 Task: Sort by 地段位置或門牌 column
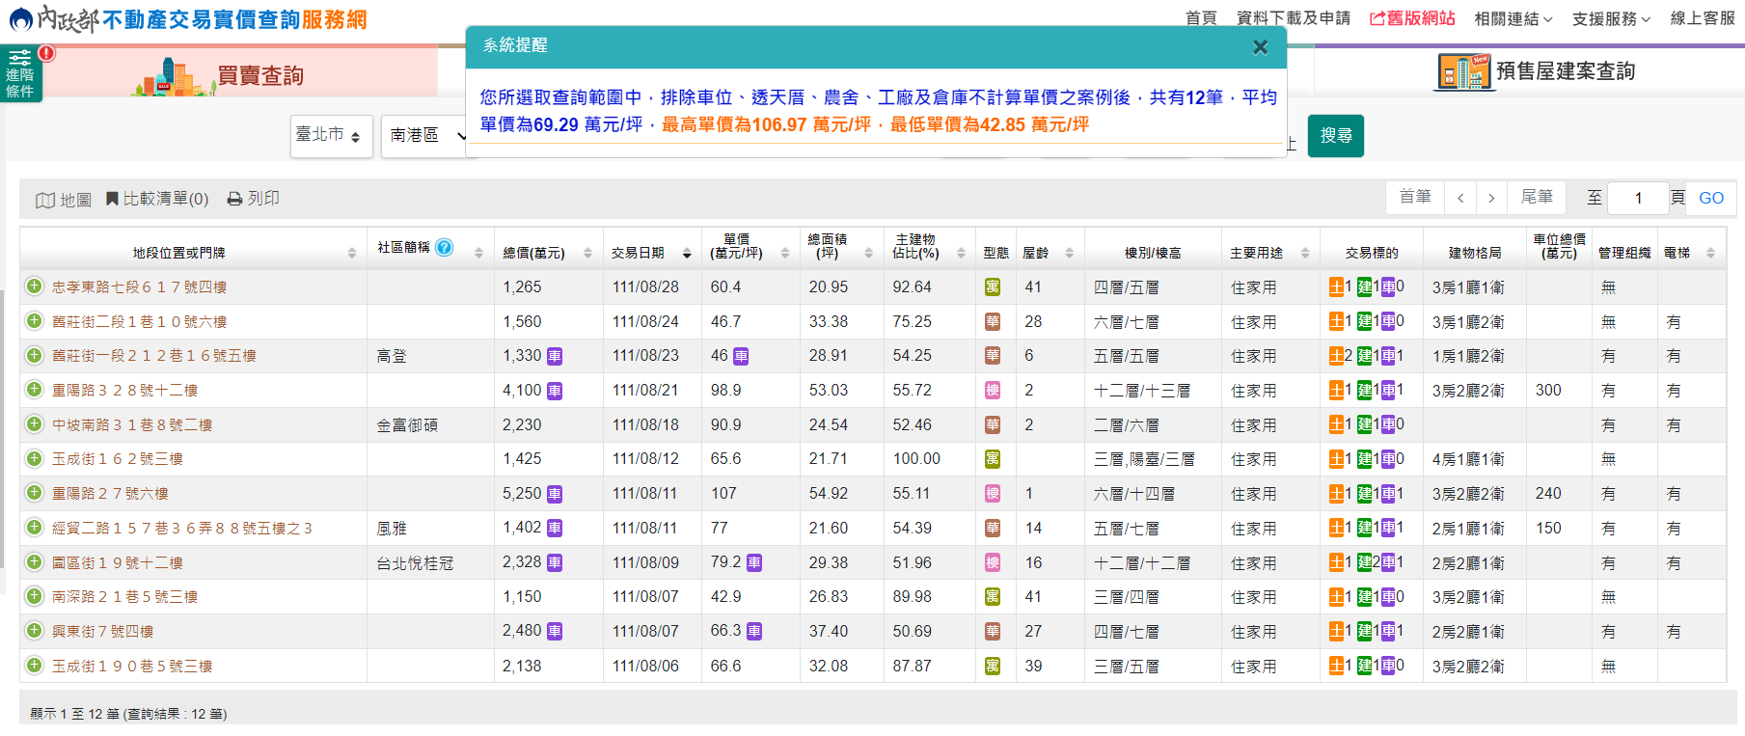tap(352, 253)
